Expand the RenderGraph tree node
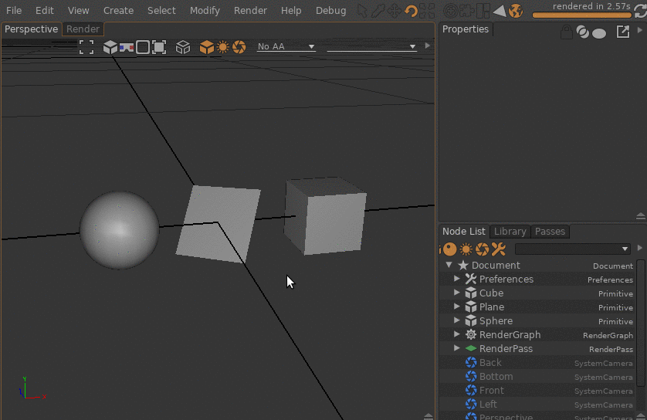The width and height of the screenshot is (647, 420). 457,335
